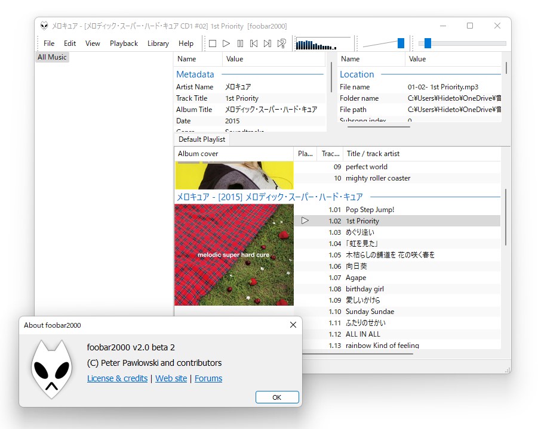The width and height of the screenshot is (538, 429).
Task: Open the File menu
Action: [x=48, y=43]
